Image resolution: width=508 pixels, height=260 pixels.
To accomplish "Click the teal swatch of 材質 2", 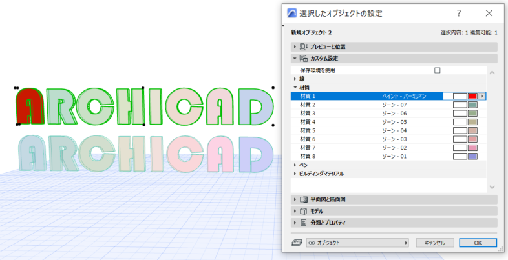I will (x=472, y=105).
